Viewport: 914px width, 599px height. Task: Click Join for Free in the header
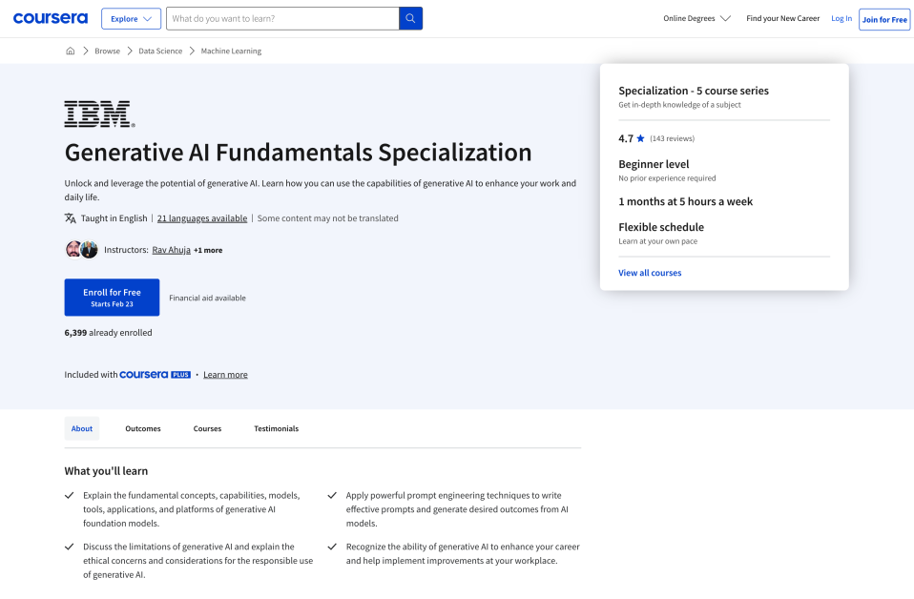click(x=883, y=18)
